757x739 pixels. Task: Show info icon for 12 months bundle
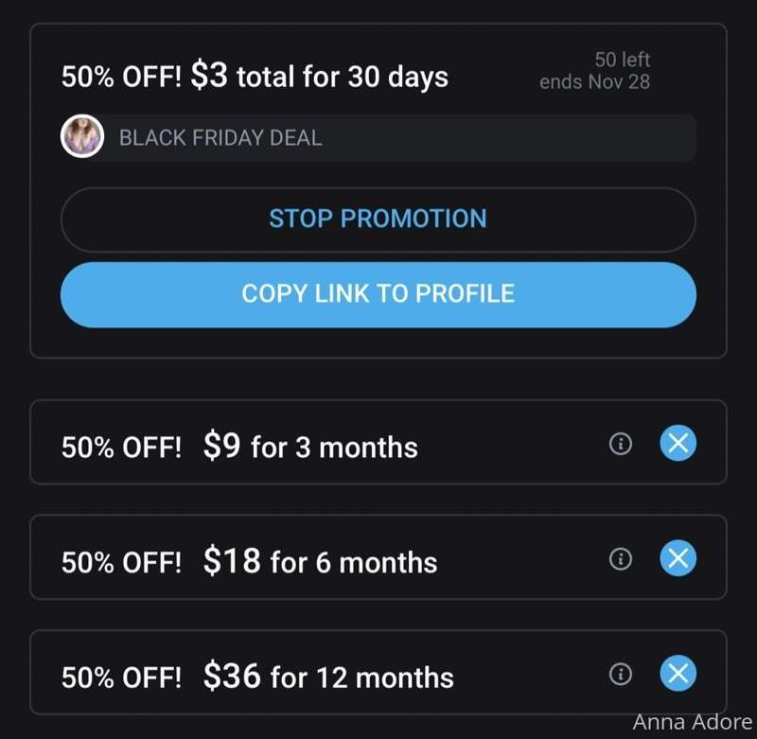point(621,674)
